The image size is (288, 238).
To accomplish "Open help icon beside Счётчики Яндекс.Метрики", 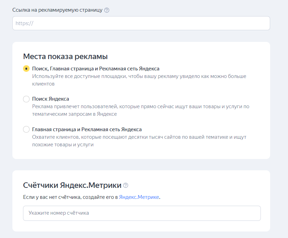I will (126, 185).
